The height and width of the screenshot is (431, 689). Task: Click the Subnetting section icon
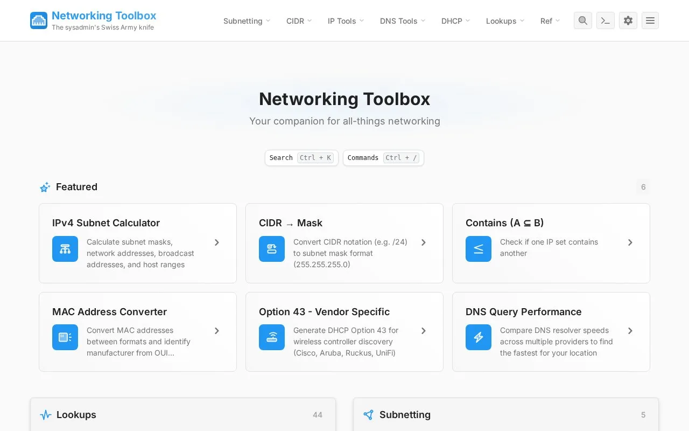pos(369,415)
